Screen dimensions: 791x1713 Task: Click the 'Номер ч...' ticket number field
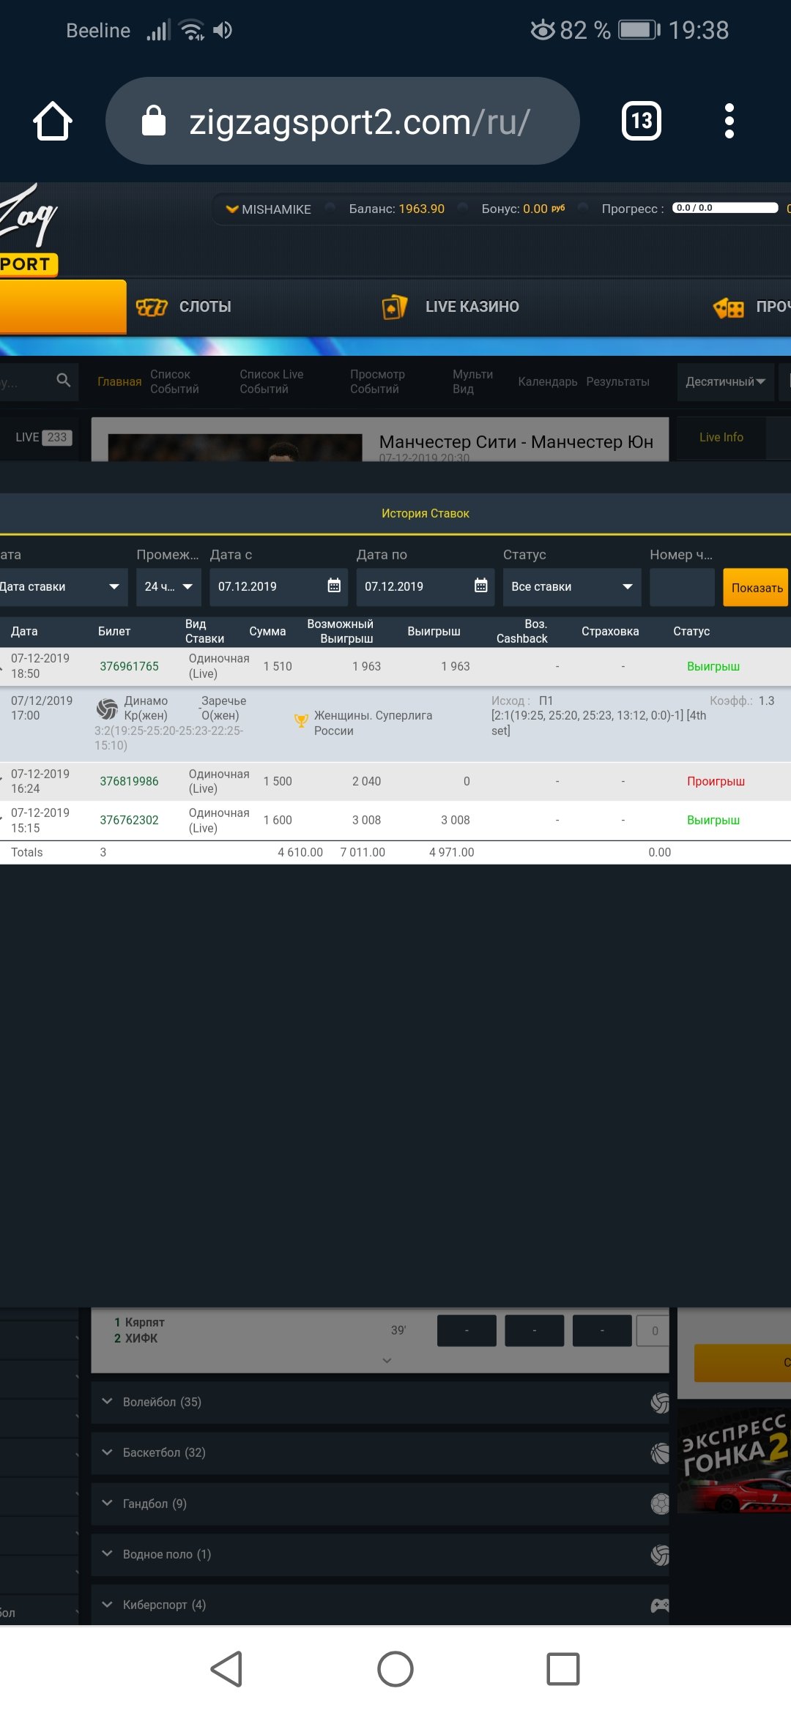(x=681, y=586)
